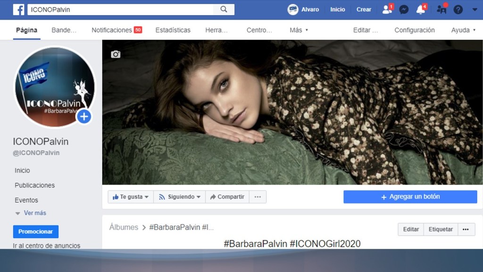Screen dimensions: 483x272
Task: Open the Messenger icon
Action: point(404,9)
